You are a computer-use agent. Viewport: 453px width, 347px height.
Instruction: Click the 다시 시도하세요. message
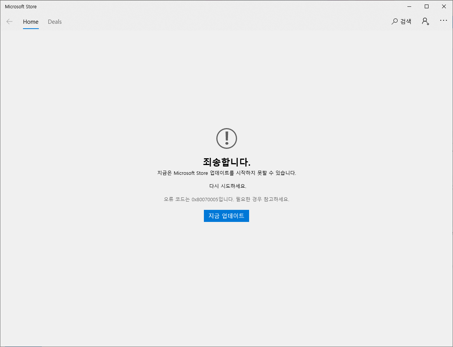point(228,186)
